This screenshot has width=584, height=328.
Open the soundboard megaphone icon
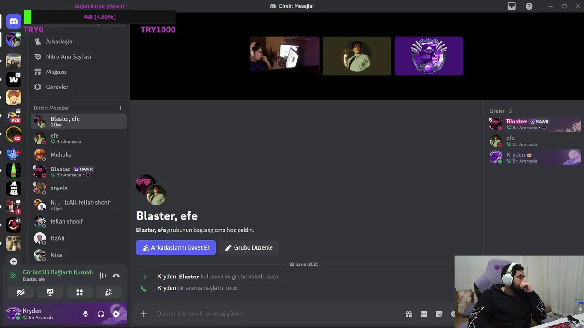tap(109, 292)
